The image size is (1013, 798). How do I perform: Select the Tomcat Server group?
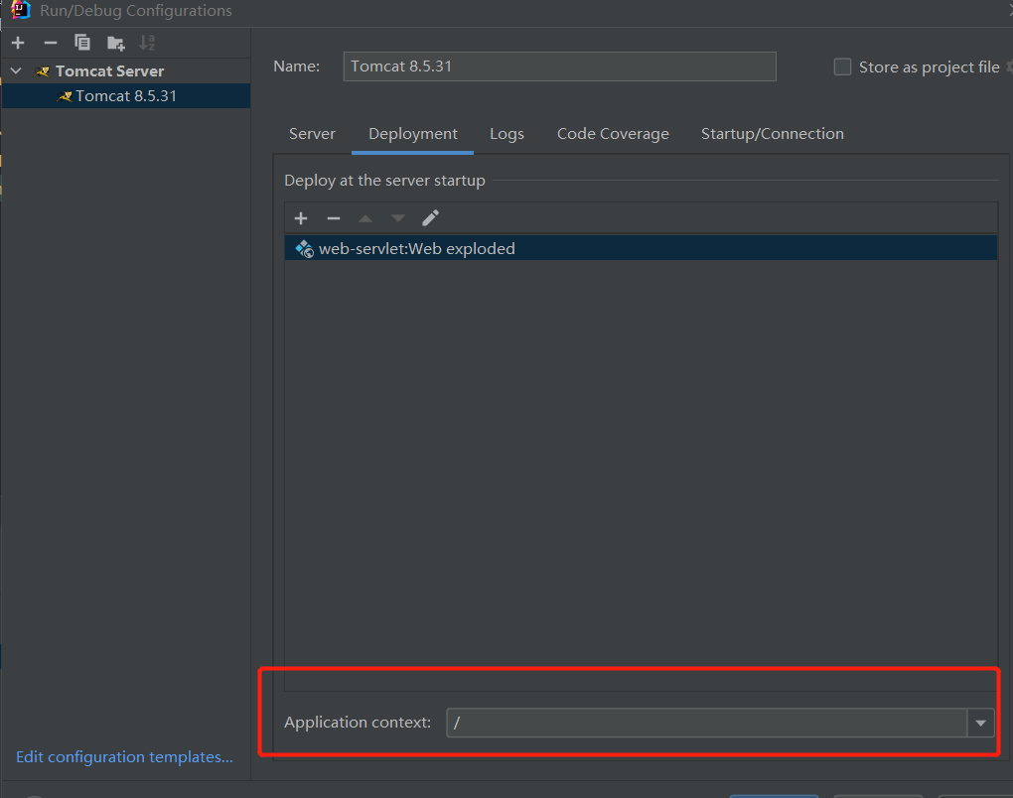coord(109,71)
